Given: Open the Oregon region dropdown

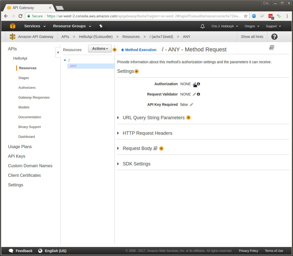Looking at the screenshot, I should (x=252, y=26).
